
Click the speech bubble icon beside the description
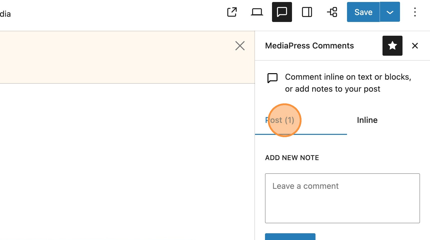(x=272, y=78)
